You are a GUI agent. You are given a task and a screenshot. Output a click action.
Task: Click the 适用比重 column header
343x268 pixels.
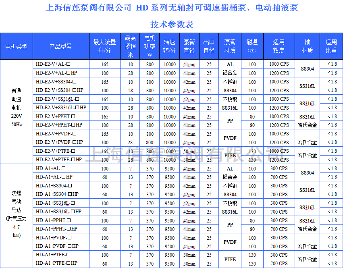331,46
